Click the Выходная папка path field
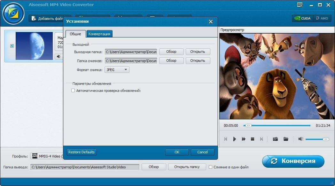 131,52
